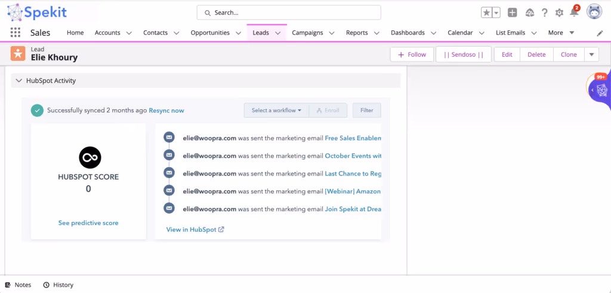The image size is (611, 293).
Task: Open the More navigation dropdown
Action: pyautogui.click(x=561, y=33)
